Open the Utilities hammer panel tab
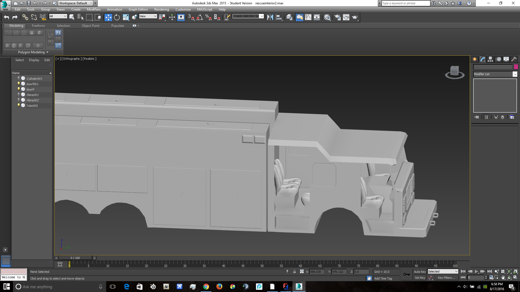520x292 pixels. tap(514, 59)
